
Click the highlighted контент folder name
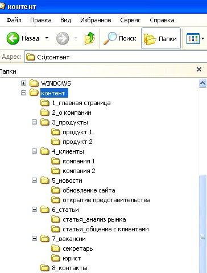point(54,93)
